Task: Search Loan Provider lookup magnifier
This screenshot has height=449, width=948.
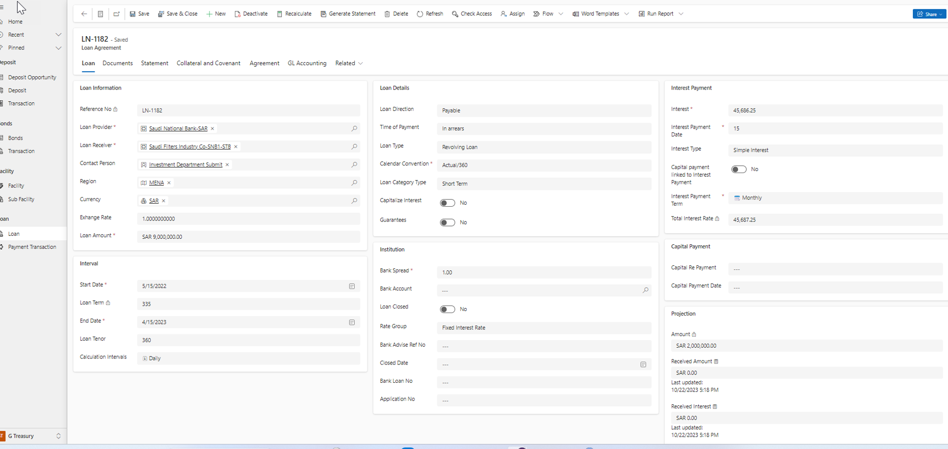Action: (354, 128)
